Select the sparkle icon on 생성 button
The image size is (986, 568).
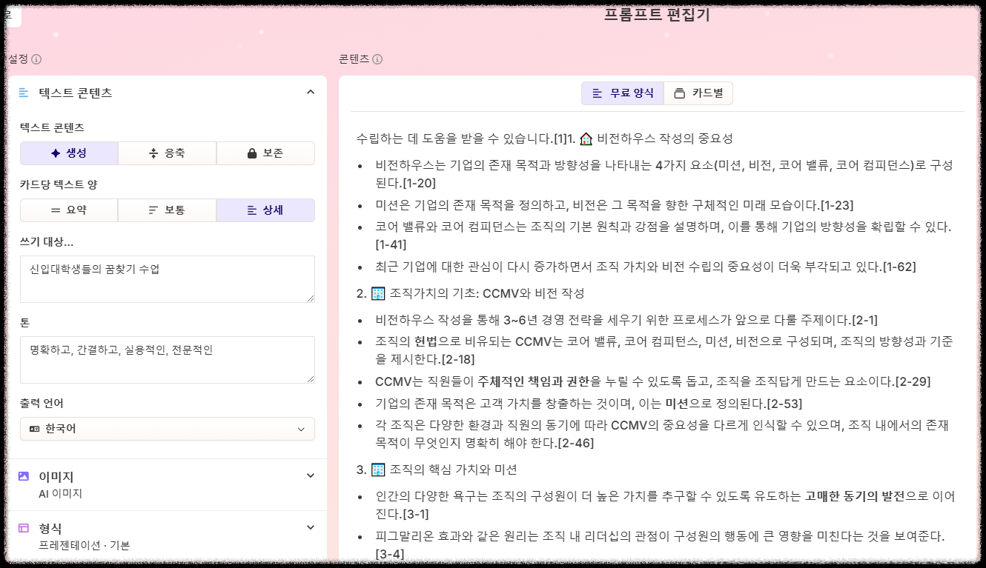(x=55, y=153)
